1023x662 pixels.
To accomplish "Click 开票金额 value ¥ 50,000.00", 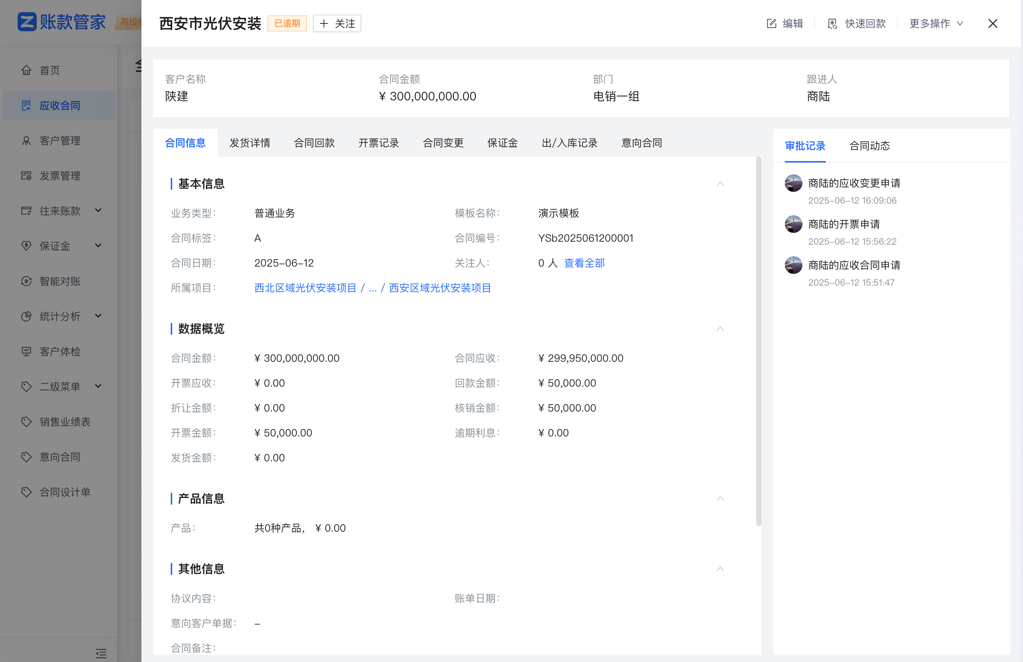I will coord(283,433).
